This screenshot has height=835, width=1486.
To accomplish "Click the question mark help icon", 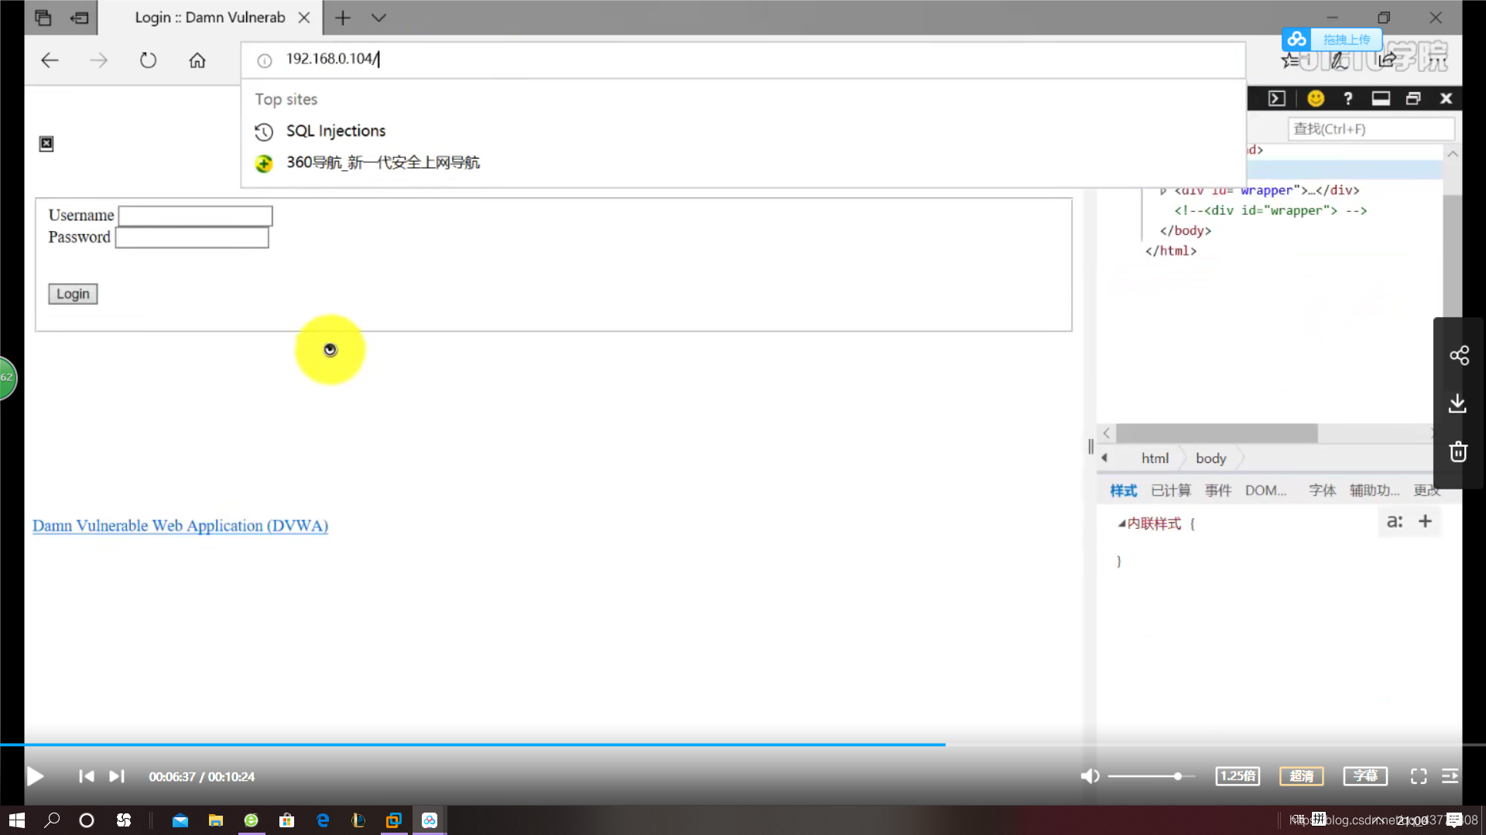I will pyautogui.click(x=1347, y=99).
